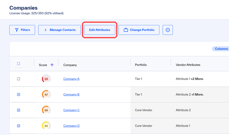Check the Company A row checkbox
This screenshot has height=135, width=229.
click(x=19, y=79)
